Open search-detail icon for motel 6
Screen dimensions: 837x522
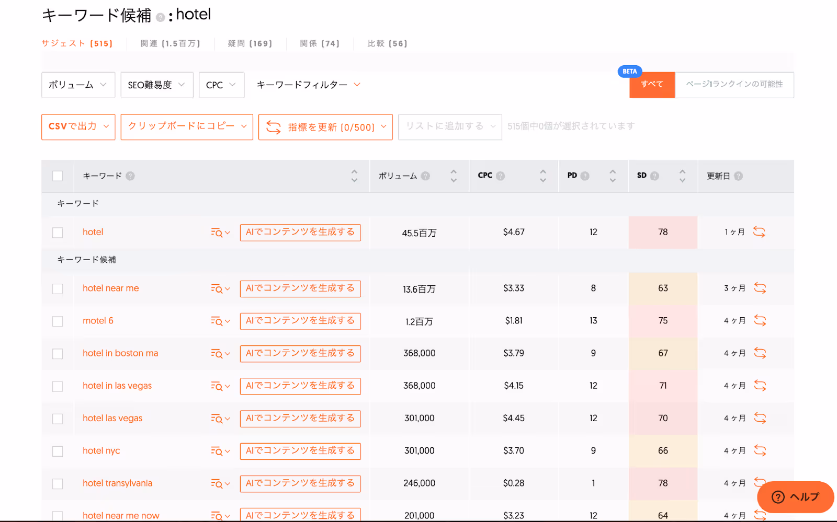point(220,321)
